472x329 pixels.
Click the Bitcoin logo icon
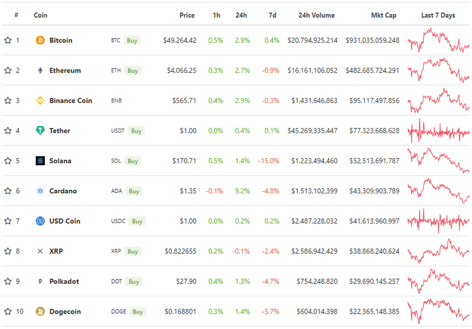[x=40, y=40]
